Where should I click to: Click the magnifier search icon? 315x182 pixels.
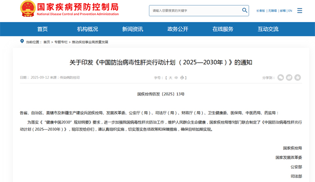pos(245,10)
